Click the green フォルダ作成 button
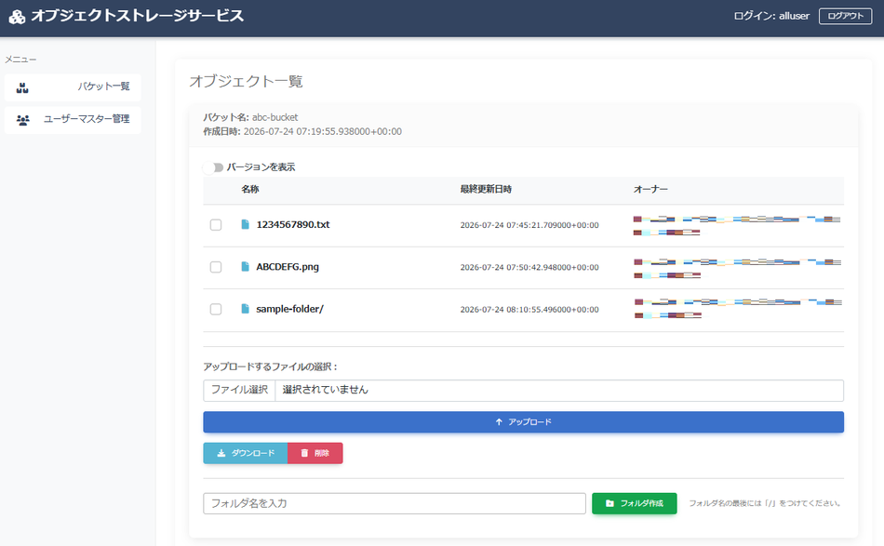The width and height of the screenshot is (884, 546). 635,503
